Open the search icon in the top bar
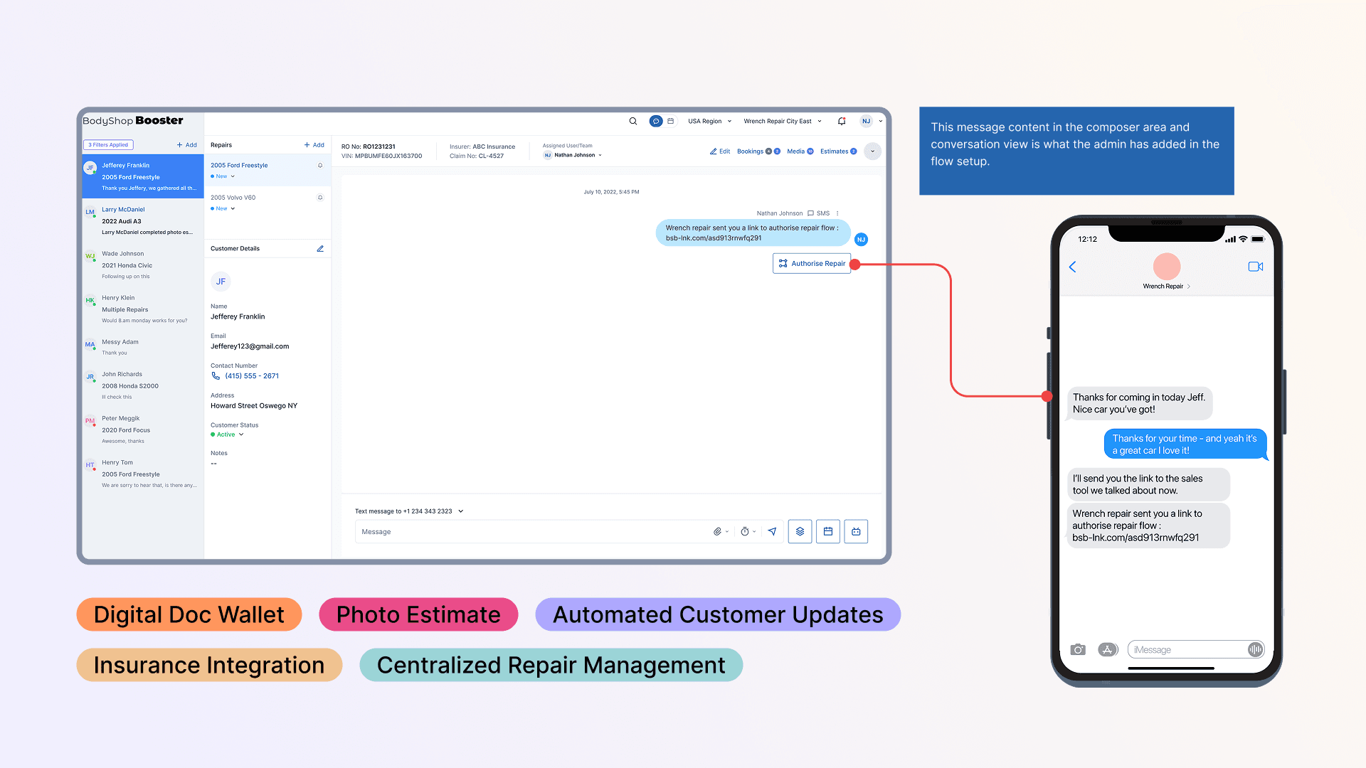The image size is (1366, 768). (x=632, y=122)
